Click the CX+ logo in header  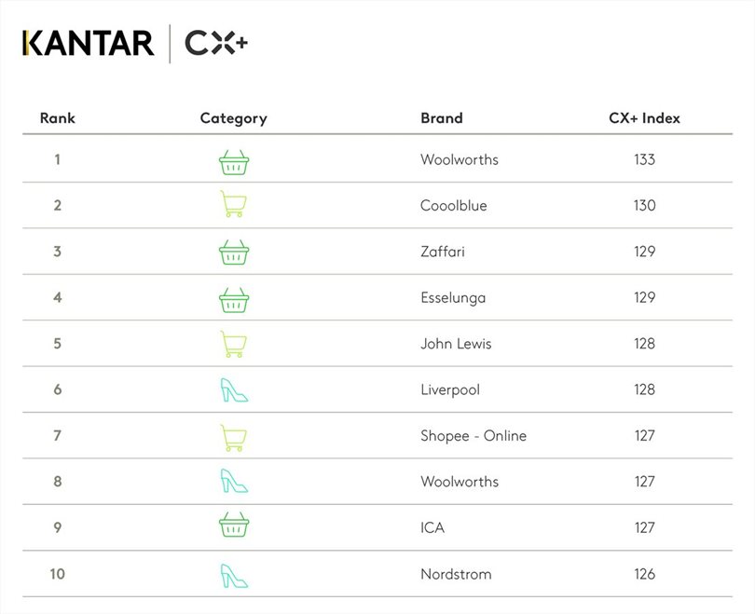[215, 43]
